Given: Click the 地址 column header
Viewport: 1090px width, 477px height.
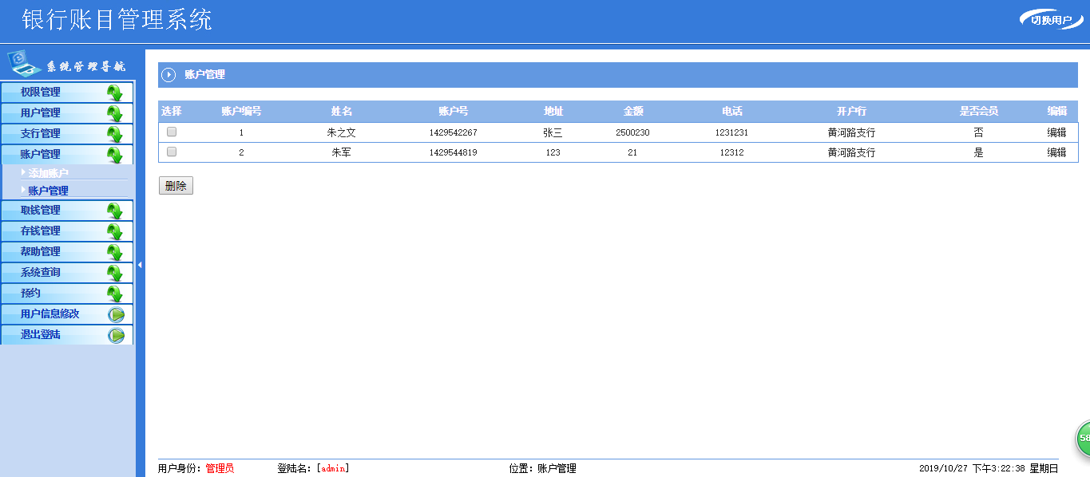Looking at the screenshot, I should coord(553,112).
